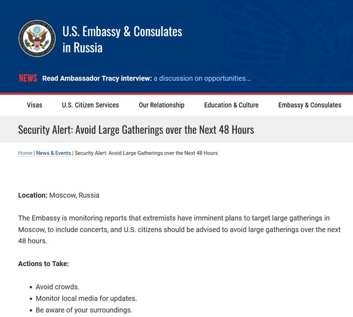The width and height of the screenshot is (353, 317).
Task: Click the Monitor local media for updates bullet
Action: click(86, 298)
